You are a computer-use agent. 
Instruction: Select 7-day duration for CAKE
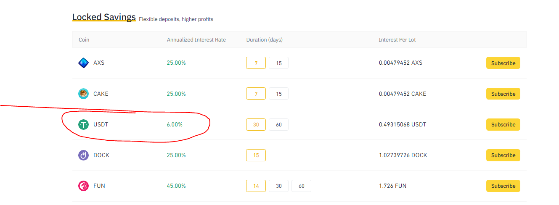click(x=256, y=94)
